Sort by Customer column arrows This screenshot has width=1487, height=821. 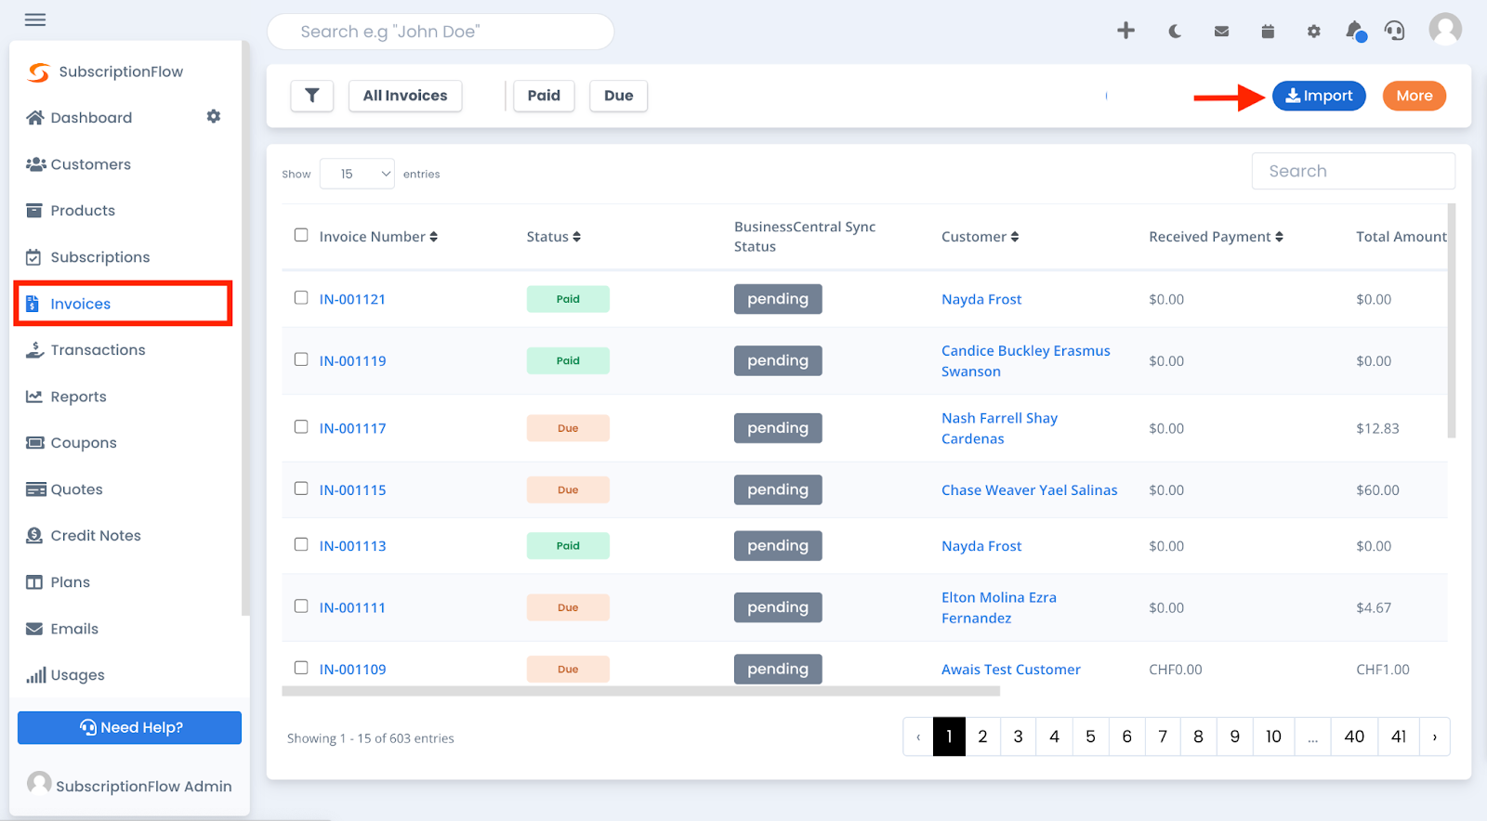tap(1015, 237)
